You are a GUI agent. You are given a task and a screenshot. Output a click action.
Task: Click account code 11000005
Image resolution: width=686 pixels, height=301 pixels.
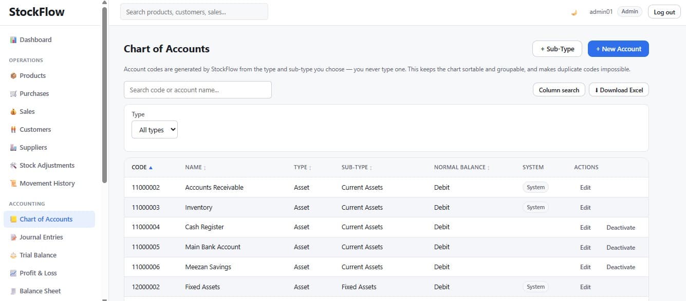coord(146,247)
